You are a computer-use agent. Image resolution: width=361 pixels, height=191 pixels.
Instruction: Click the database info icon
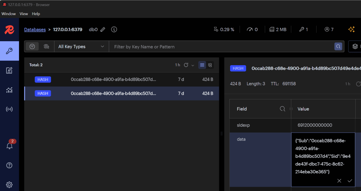(114, 30)
